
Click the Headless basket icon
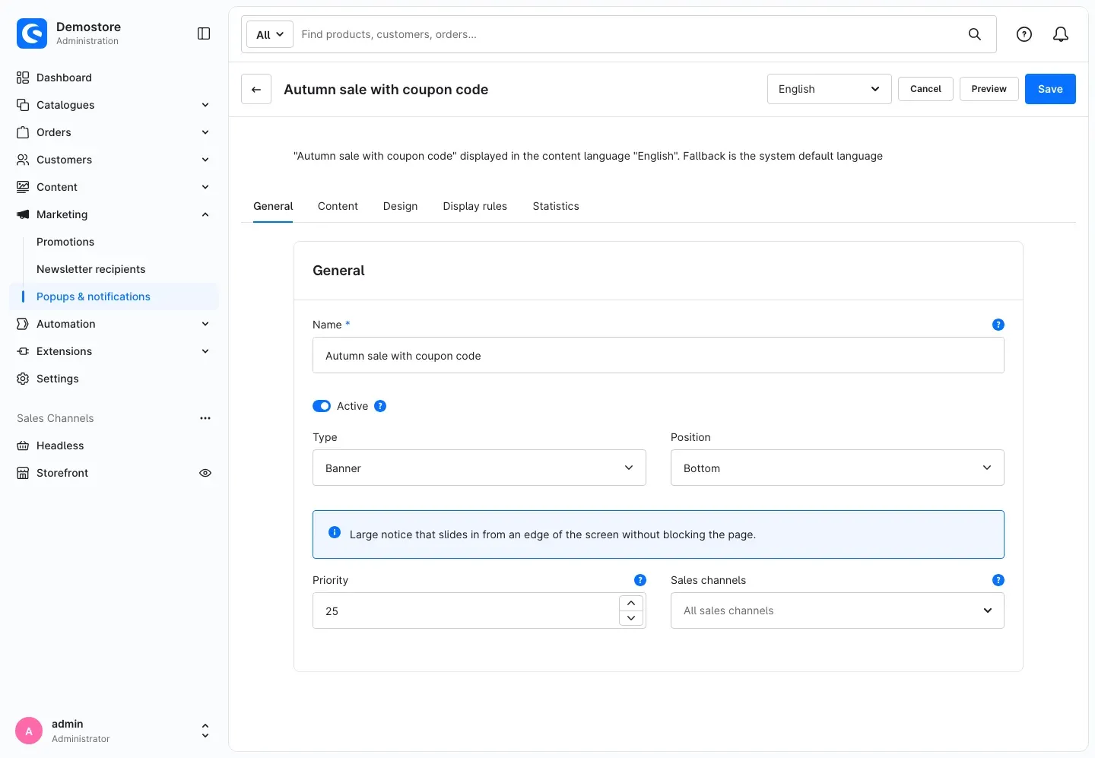(23, 446)
